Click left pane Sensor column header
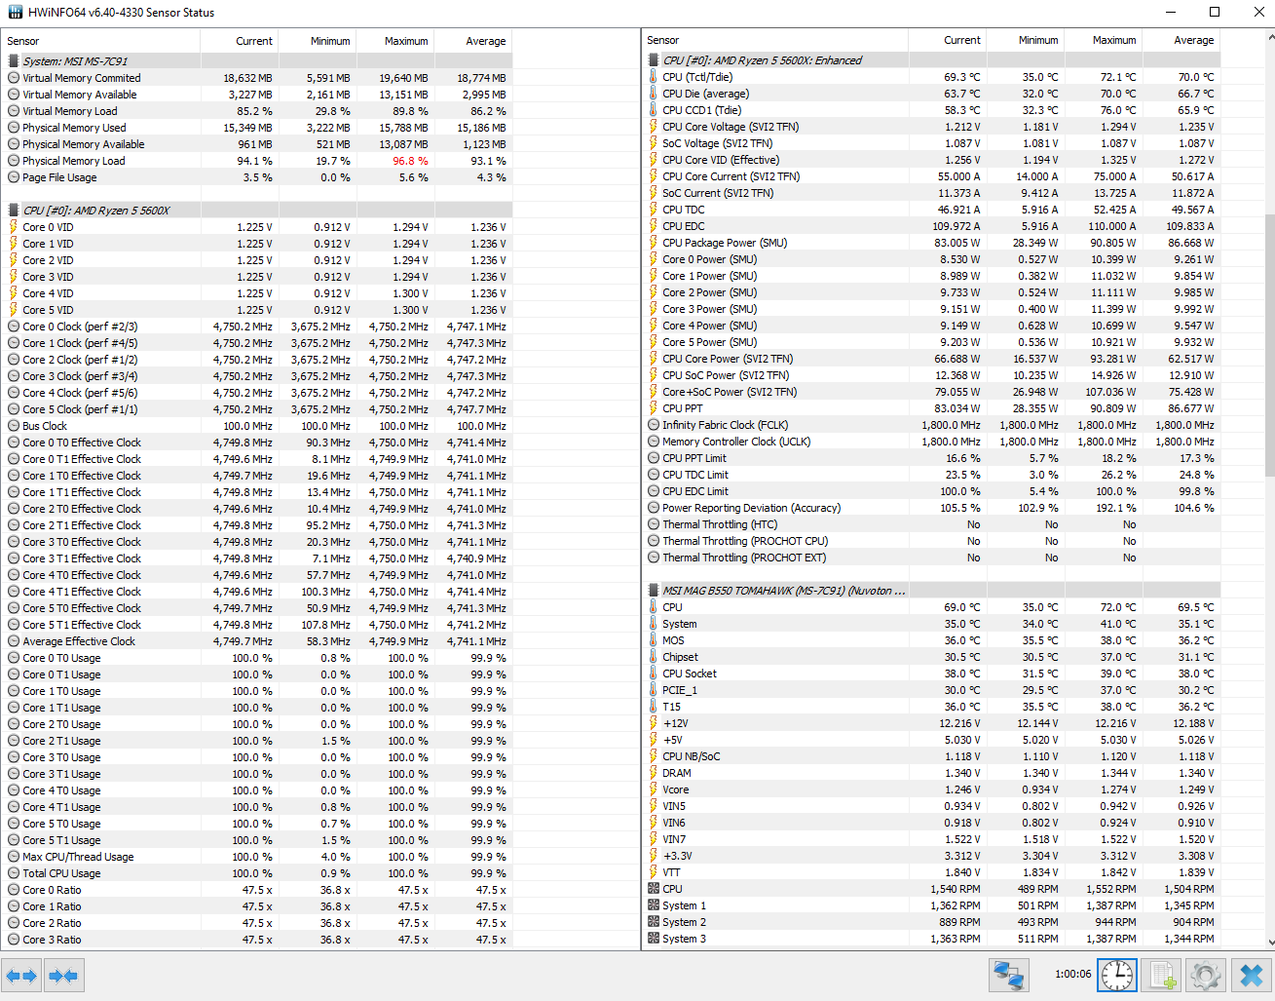The width and height of the screenshot is (1275, 1001). click(x=100, y=41)
